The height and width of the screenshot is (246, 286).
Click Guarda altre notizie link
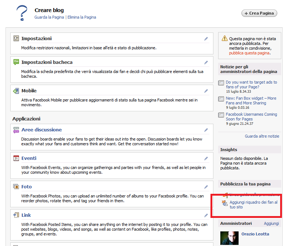pos(262,136)
